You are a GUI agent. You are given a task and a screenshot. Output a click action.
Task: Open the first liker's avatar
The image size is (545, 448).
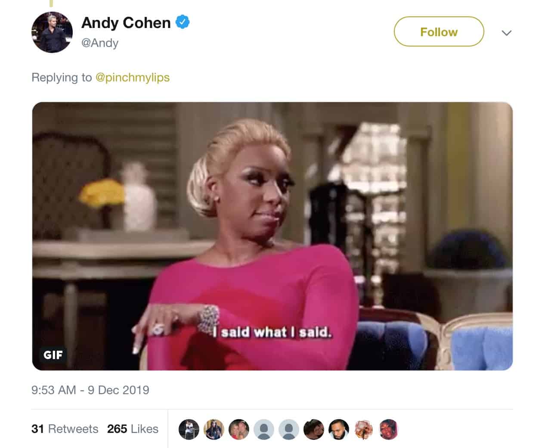[x=189, y=429]
